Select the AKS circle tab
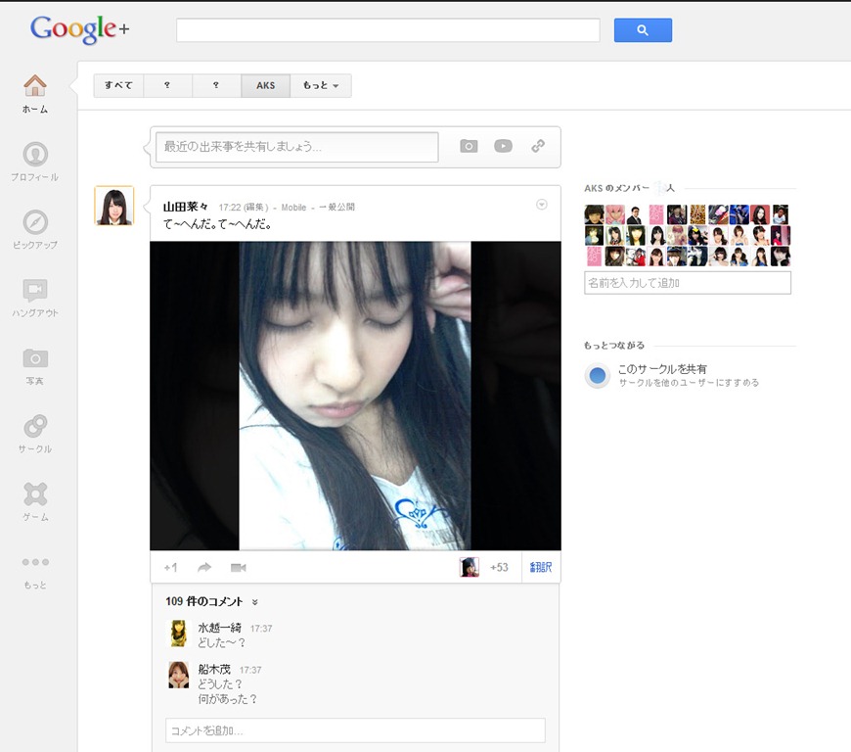This screenshot has height=752, width=851. click(265, 85)
